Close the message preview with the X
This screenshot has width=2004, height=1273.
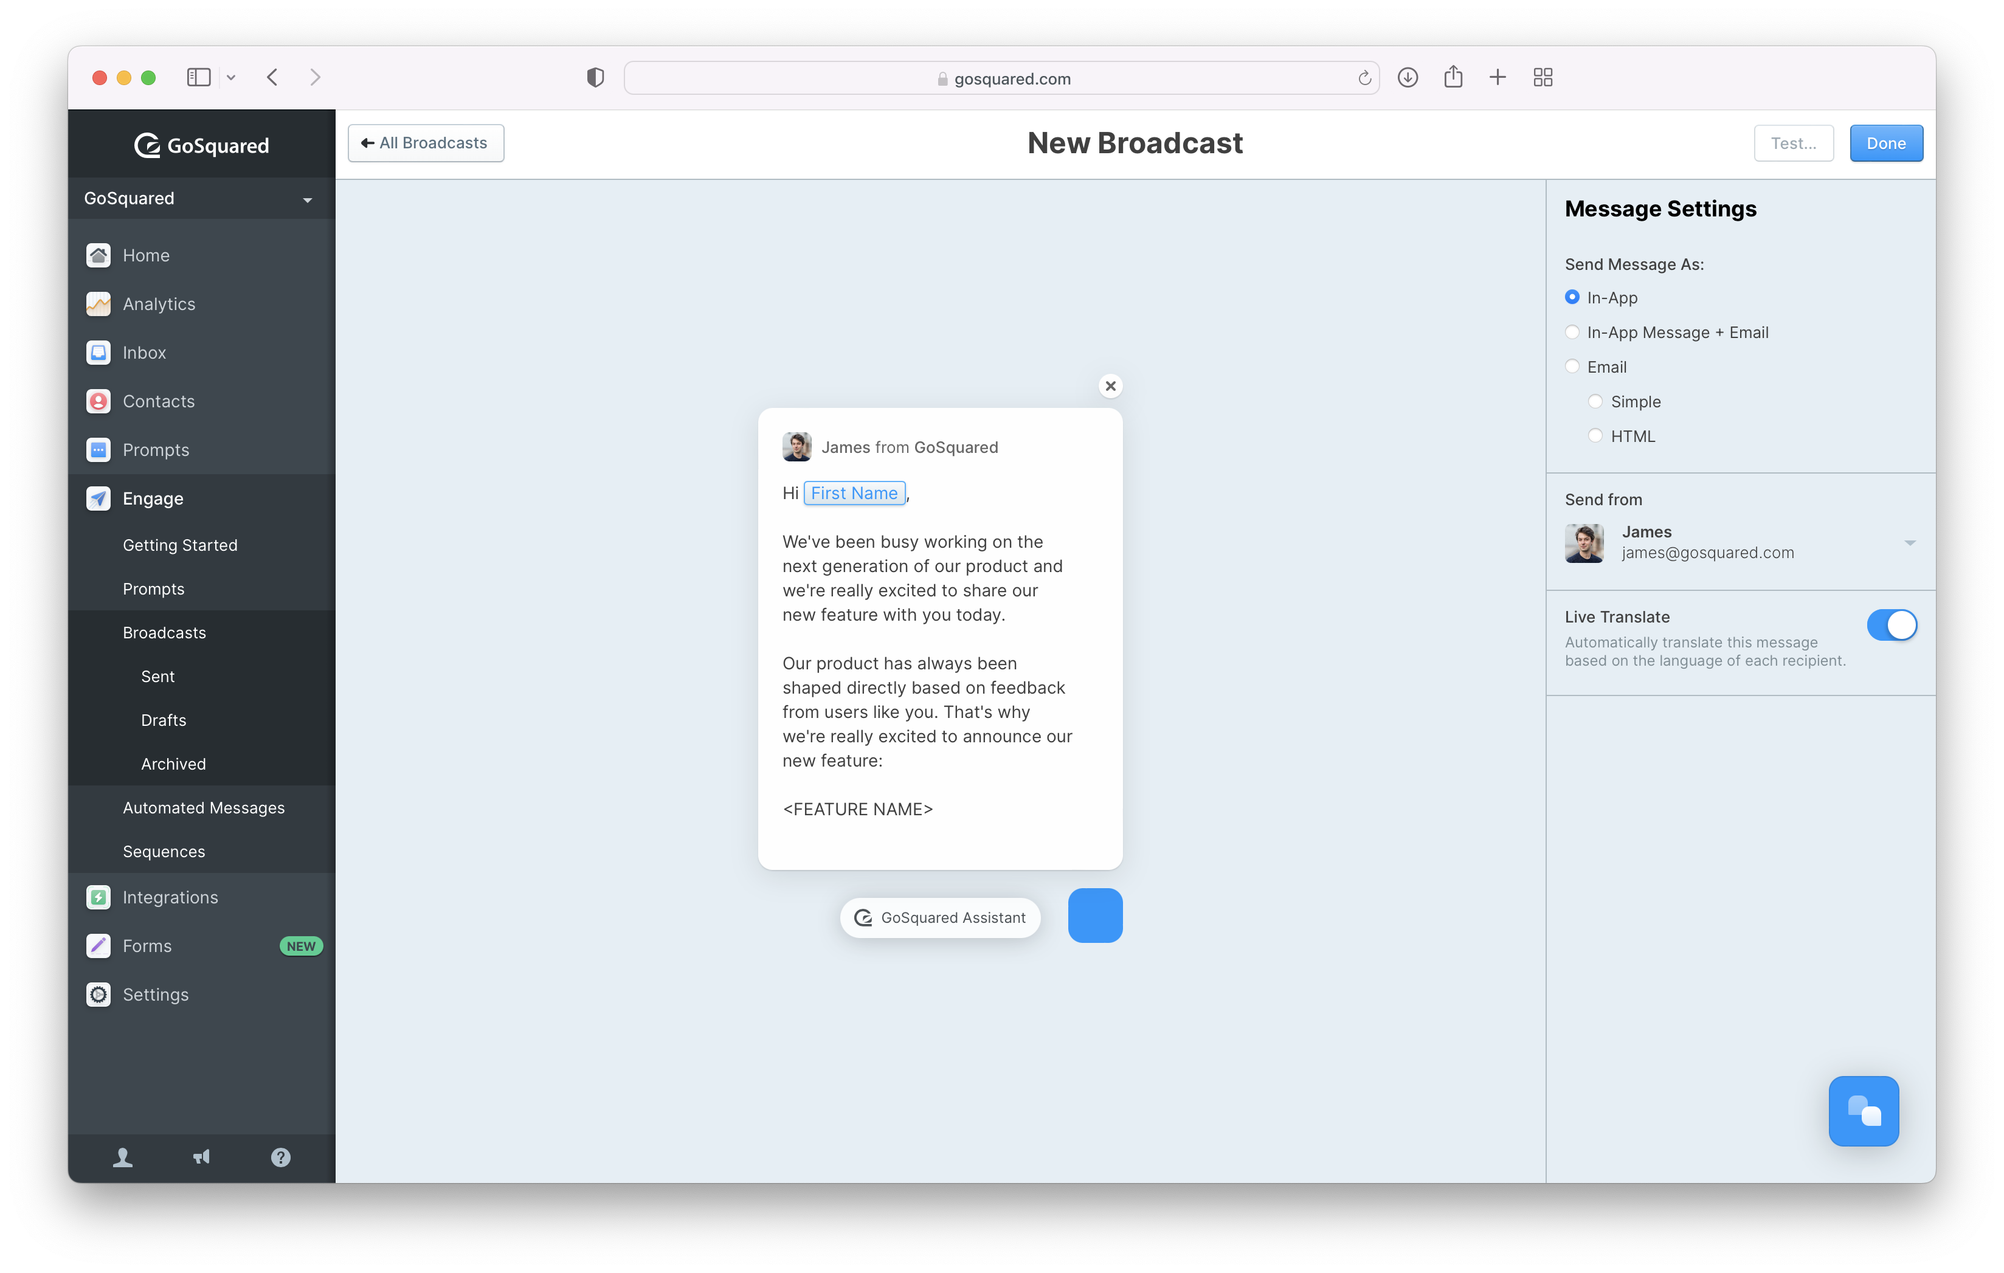[x=1110, y=386]
